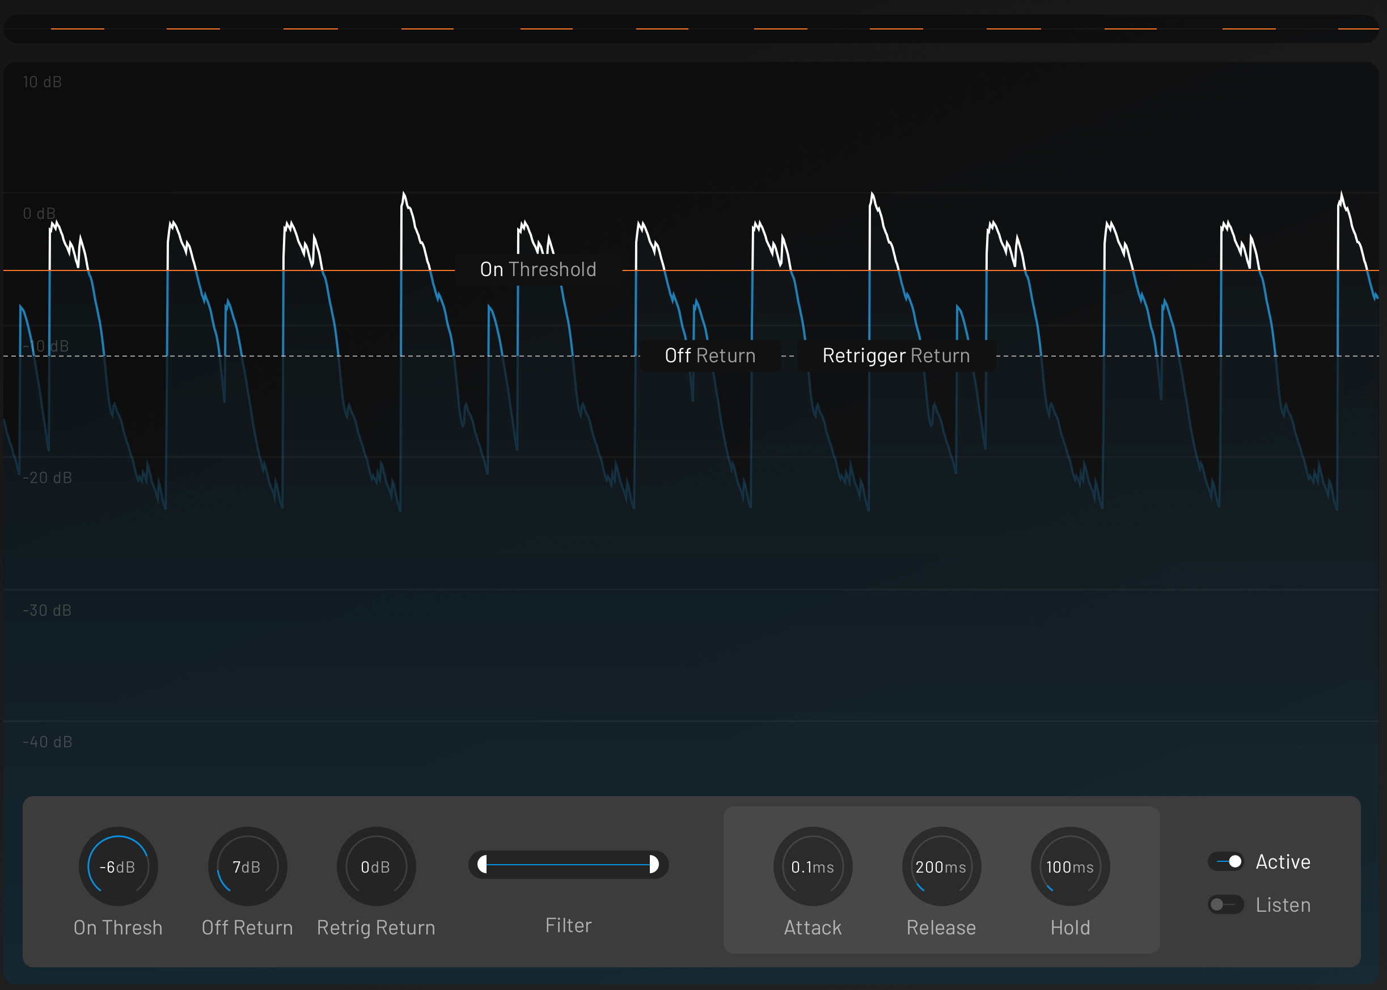
Task: Click the On Threshold label in graph
Action: point(538,269)
